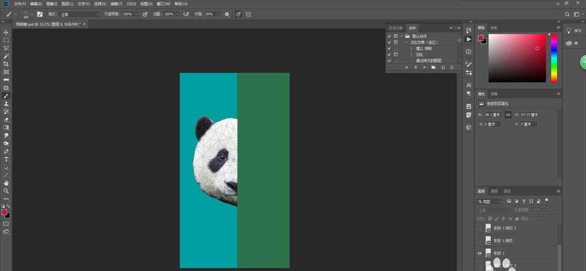Screen dimensions: 586x271
Task: Select the Crop tool
Action: click(x=6, y=64)
